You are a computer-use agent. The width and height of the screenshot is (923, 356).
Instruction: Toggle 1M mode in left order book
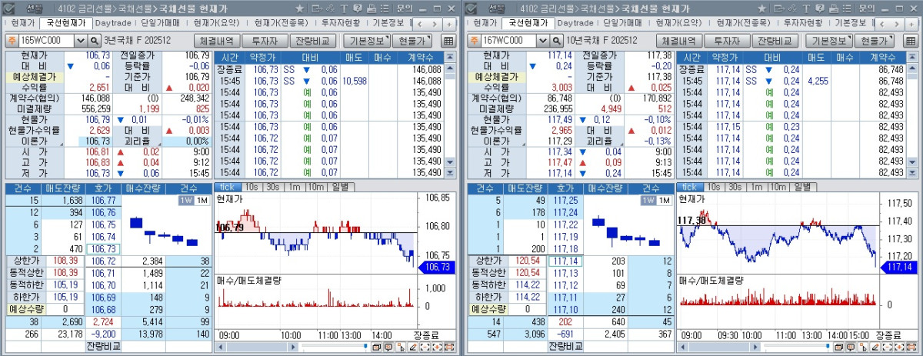(x=202, y=201)
